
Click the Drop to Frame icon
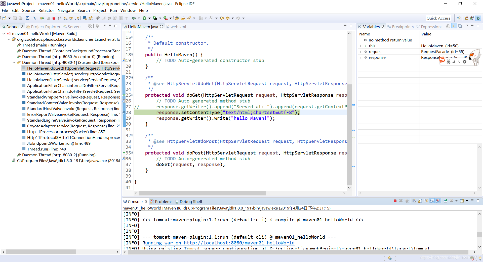85,18
